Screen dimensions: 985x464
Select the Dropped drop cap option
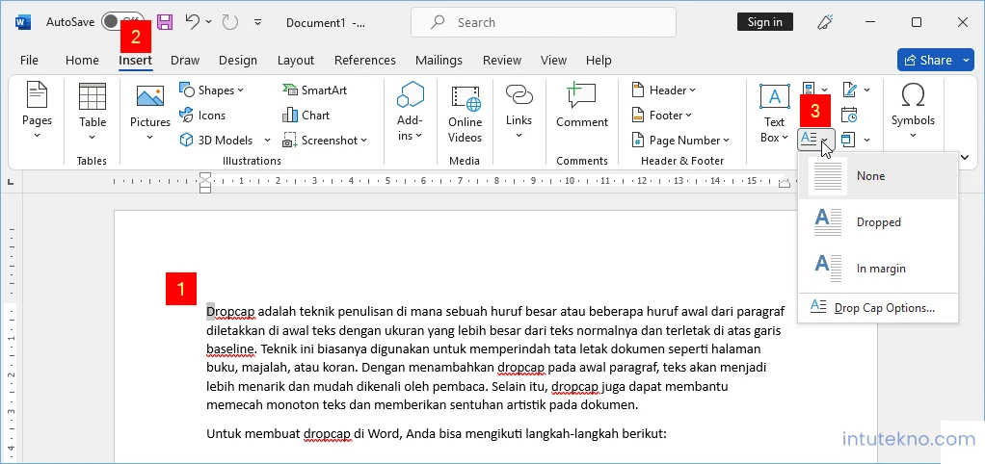[x=878, y=222]
